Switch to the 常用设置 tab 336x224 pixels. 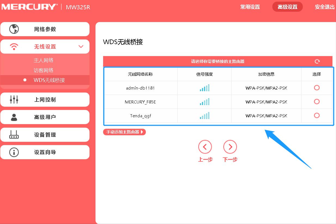pyautogui.click(x=250, y=7)
